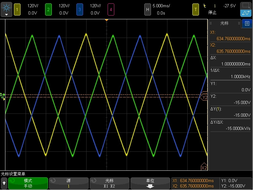Click the Y1 value 0.0V in sidebar
Viewport: 253px width, 190px height.
pos(246,90)
